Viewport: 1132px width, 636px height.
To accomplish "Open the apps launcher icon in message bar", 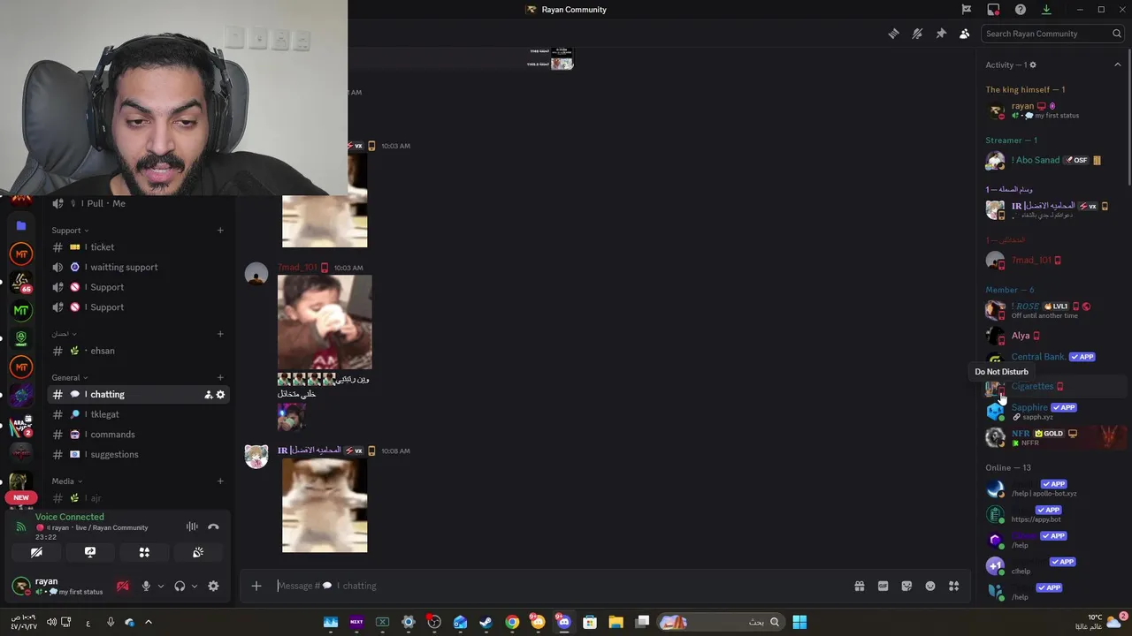I will tap(953, 586).
